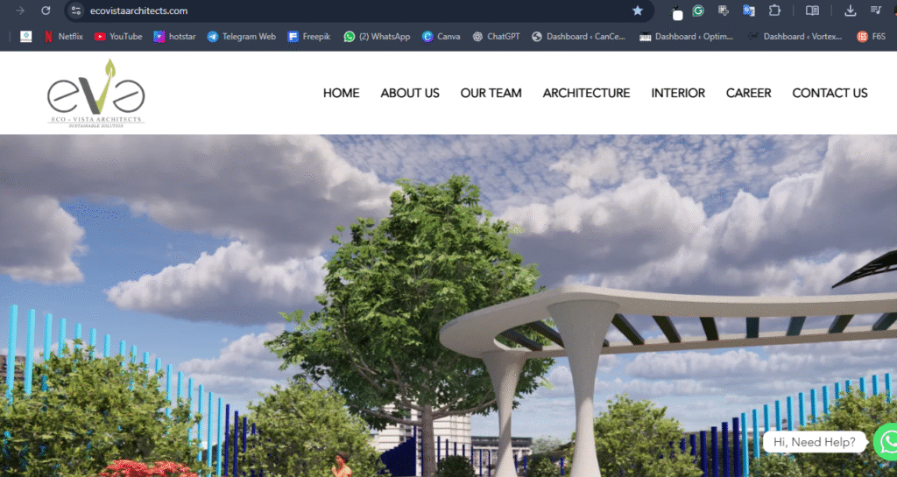This screenshot has height=477, width=897.
Task: Open the browser Extensions puzzle icon
Action: click(x=774, y=11)
